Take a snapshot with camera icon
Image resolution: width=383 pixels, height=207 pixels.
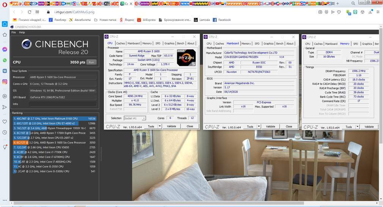(320, 12)
